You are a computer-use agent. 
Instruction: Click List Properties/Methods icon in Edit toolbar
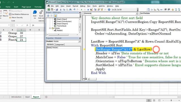coord(148,10)
